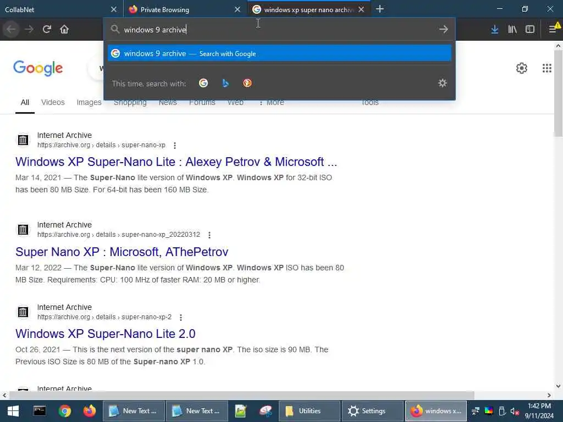Open the search settings gear in the urlbar dropdown
Screen dimensions: 563x422
pyautogui.click(x=443, y=84)
